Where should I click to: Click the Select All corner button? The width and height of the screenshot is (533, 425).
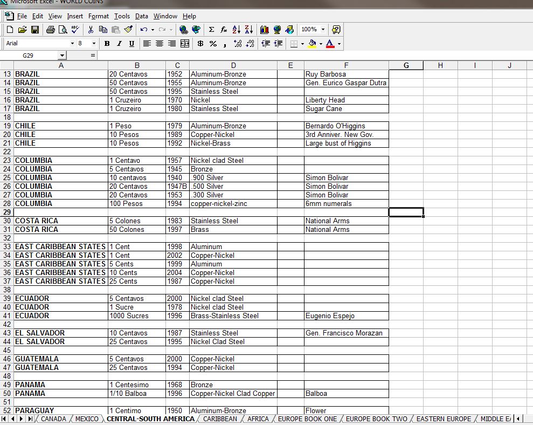(x=7, y=65)
